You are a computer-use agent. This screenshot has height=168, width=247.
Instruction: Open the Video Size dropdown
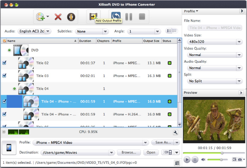click(215, 42)
